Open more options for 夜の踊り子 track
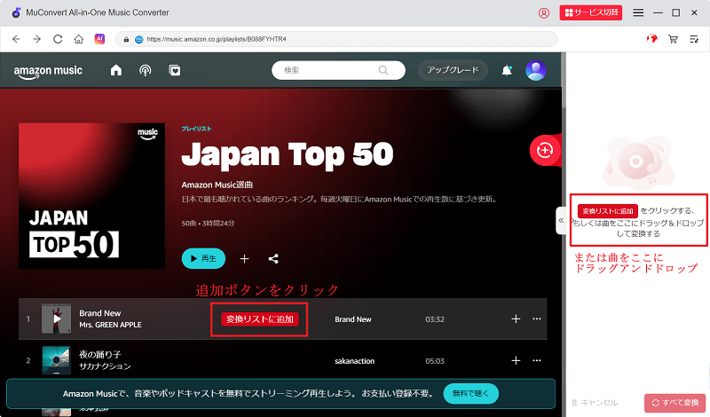710x417 pixels. [537, 360]
